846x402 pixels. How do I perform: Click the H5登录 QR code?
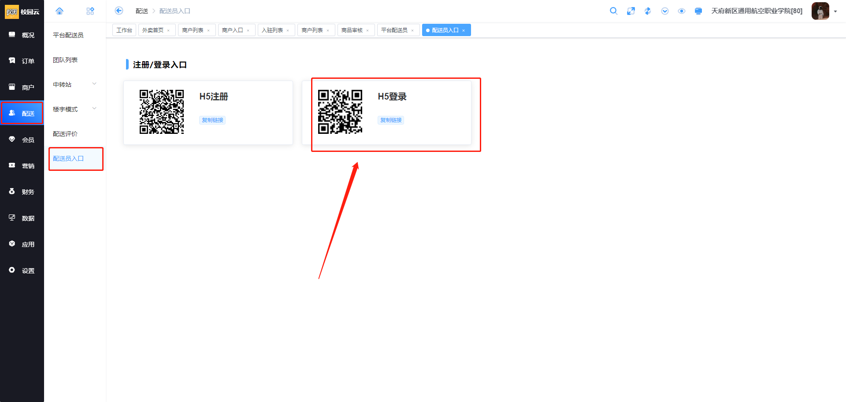point(340,112)
